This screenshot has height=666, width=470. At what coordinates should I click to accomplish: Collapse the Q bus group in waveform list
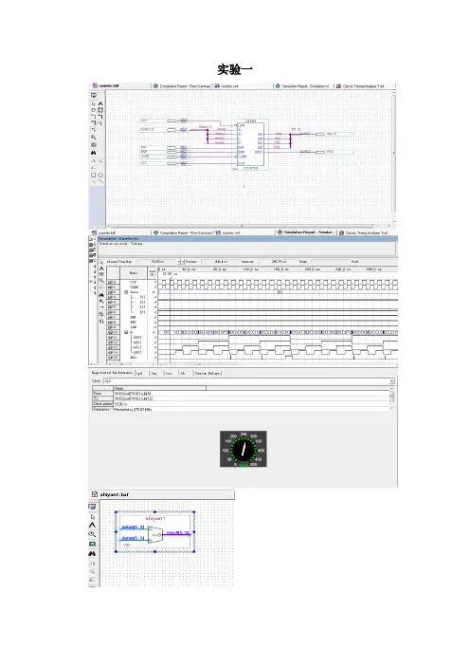tap(126, 332)
